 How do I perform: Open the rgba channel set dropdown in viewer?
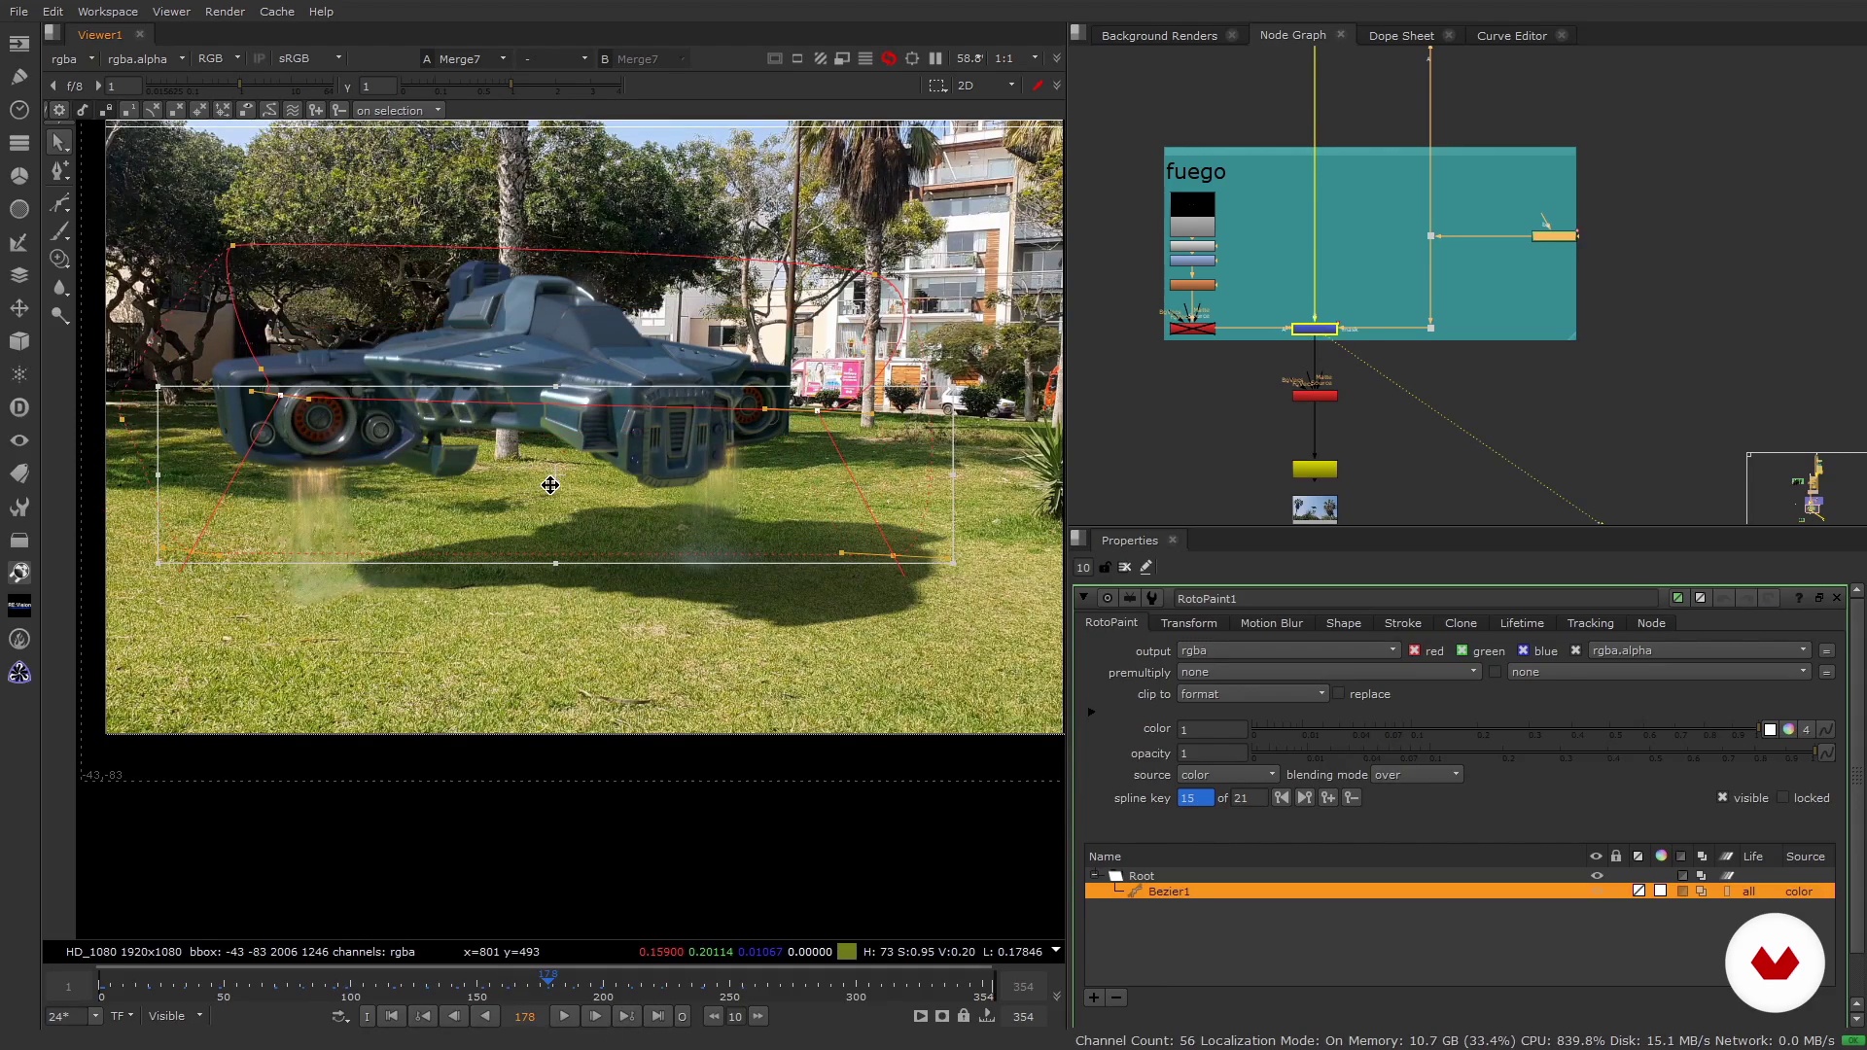(74, 58)
